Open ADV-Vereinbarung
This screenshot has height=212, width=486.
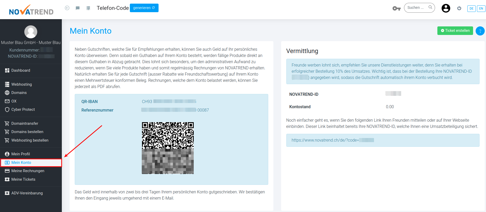(31, 193)
